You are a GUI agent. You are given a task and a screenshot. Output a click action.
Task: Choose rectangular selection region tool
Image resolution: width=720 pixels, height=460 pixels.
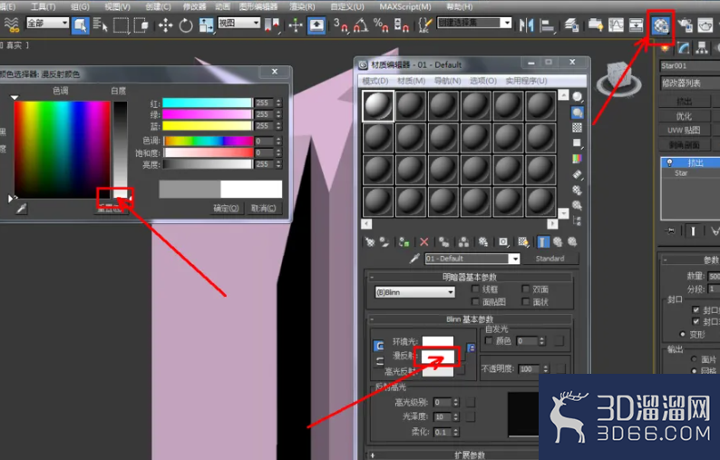point(121,24)
